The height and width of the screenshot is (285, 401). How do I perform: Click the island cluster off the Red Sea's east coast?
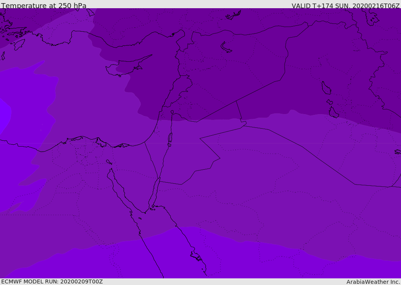196,256
